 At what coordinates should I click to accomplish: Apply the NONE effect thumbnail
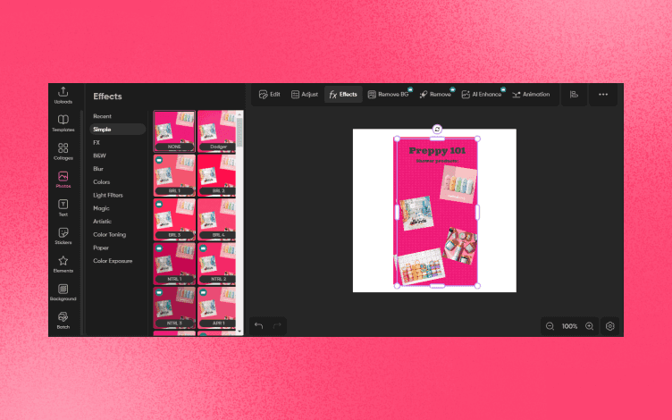(x=174, y=131)
